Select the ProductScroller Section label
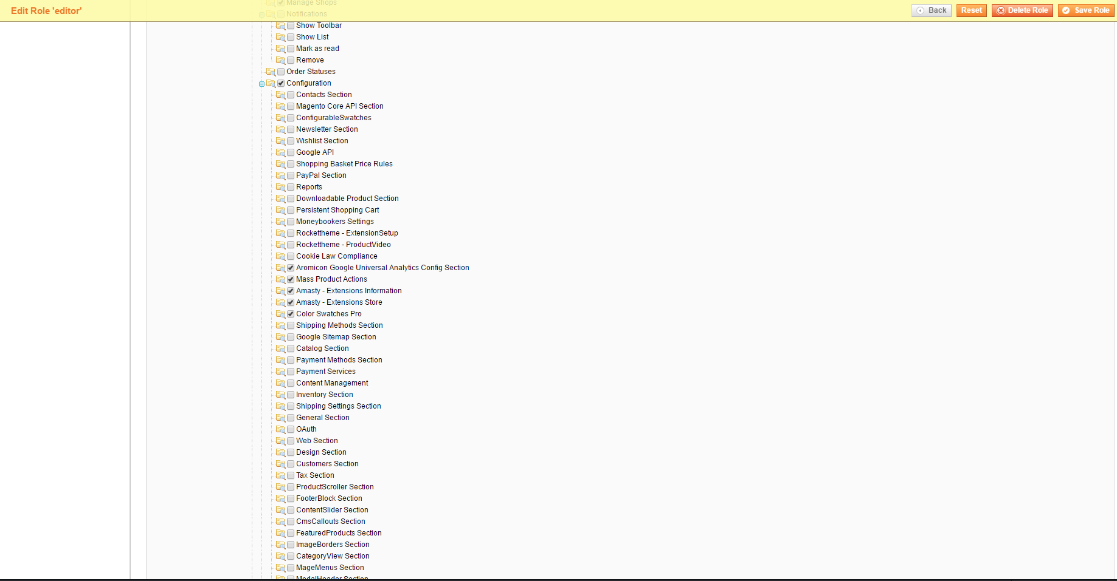This screenshot has width=1117, height=581. coord(335,487)
